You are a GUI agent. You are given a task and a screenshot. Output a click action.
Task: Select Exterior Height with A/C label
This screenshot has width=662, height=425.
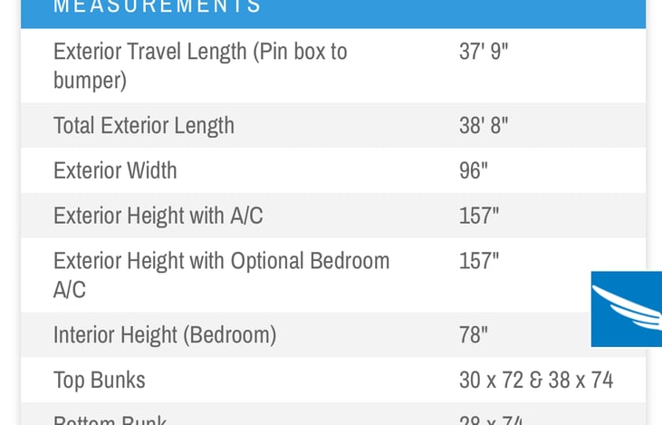point(158,216)
